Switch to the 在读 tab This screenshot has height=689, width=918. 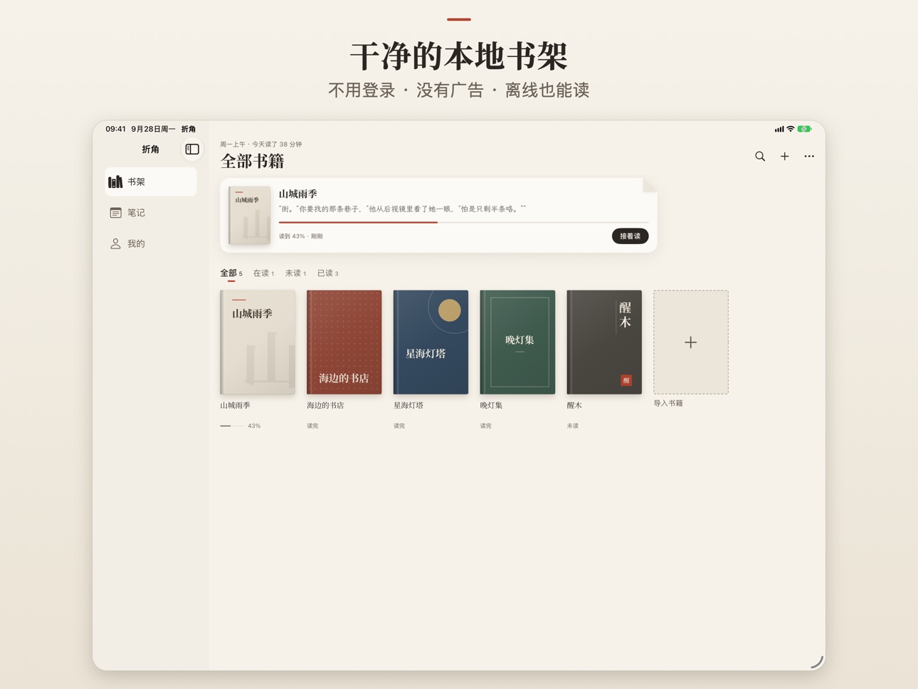(263, 273)
